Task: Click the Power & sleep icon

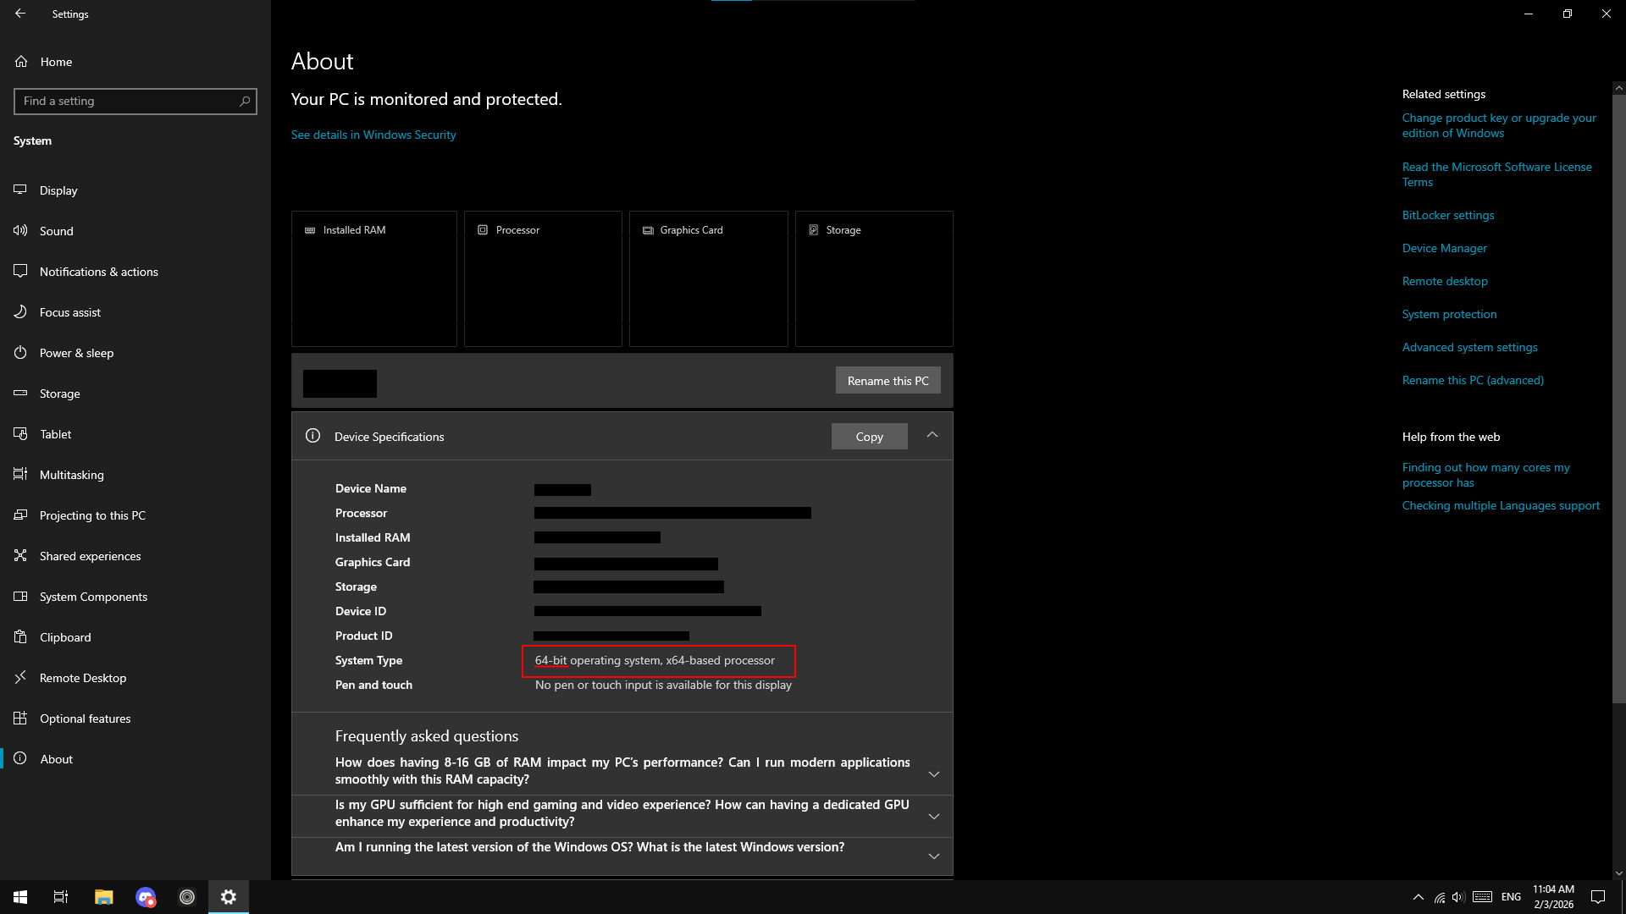Action: click(20, 353)
